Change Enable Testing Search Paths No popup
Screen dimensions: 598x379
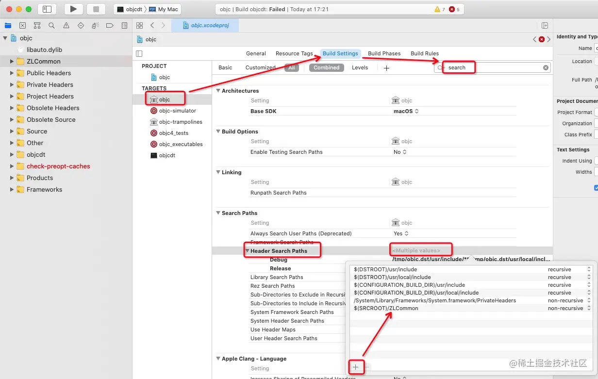coord(400,152)
